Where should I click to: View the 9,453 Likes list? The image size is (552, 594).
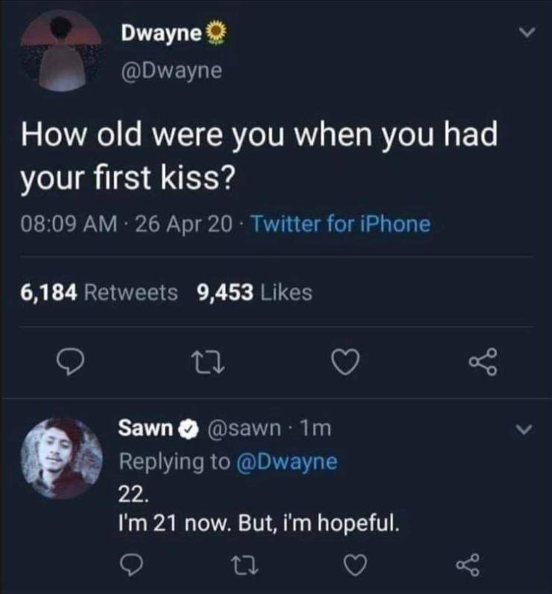coord(254,293)
